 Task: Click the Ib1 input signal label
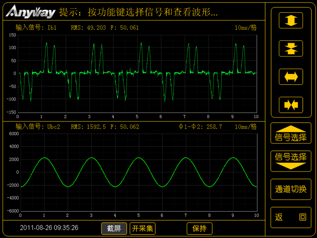point(36,28)
